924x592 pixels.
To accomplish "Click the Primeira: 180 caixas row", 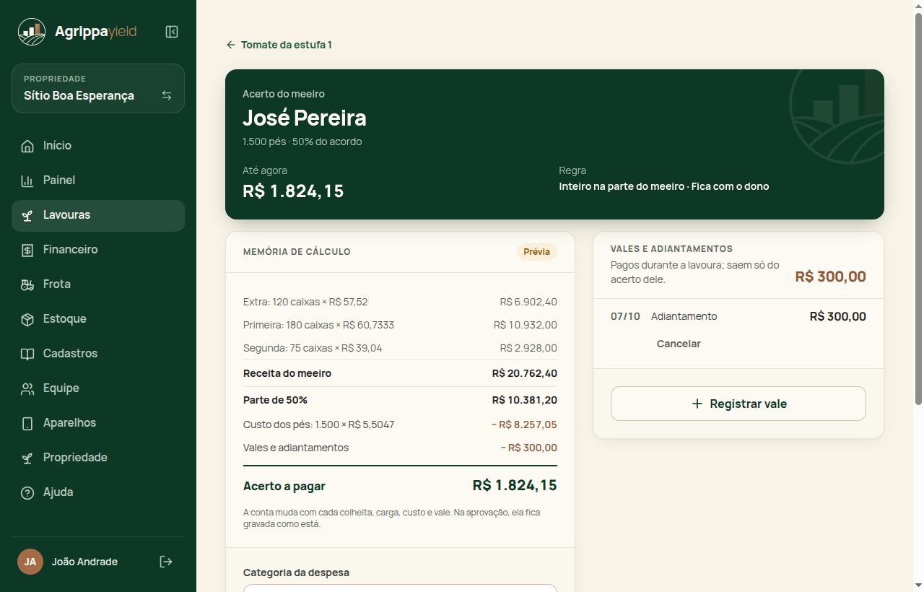I will coord(400,325).
